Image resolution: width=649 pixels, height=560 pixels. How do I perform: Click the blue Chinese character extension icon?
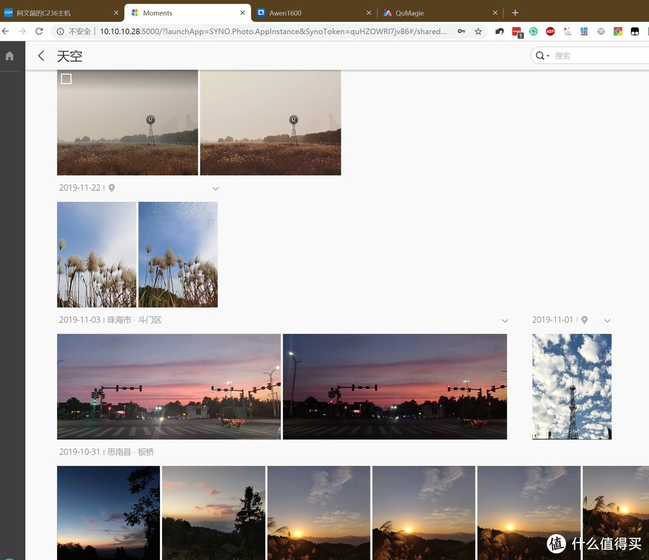[x=584, y=31]
